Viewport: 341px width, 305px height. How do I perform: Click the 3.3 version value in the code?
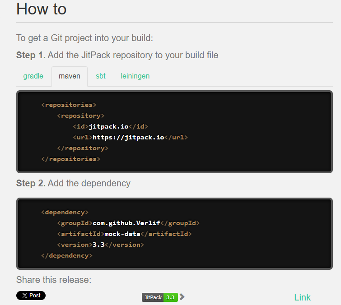98,245
